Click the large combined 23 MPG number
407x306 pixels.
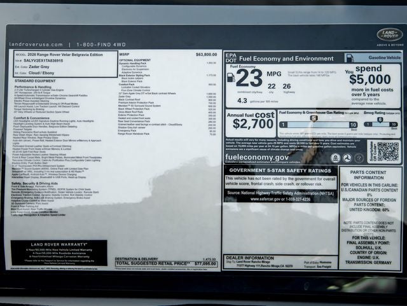[249, 78]
